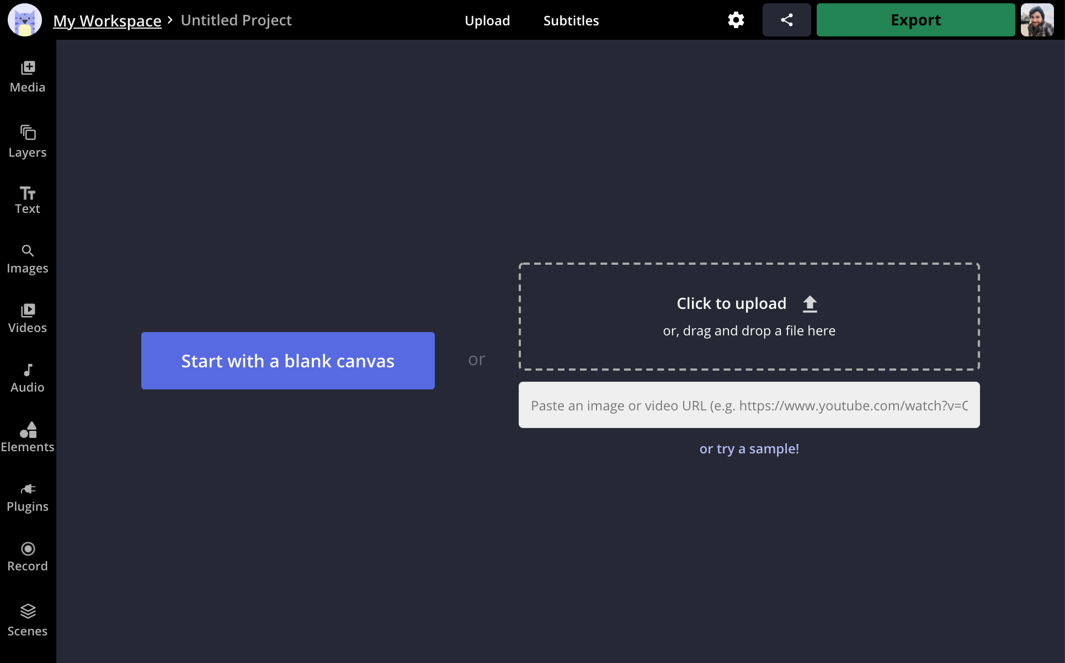Open the Elements panel
This screenshot has height=663, width=1065.
28,437
